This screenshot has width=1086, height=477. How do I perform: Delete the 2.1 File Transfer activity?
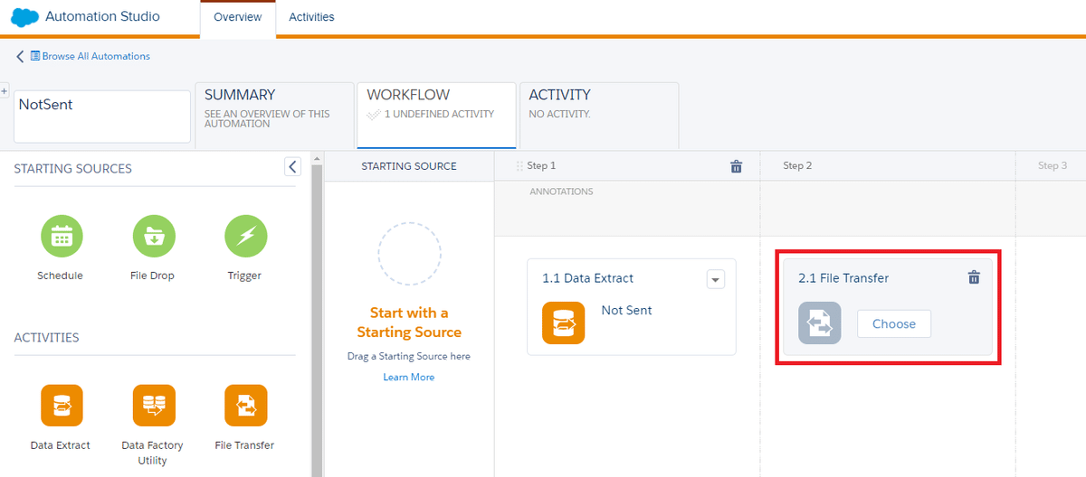click(974, 277)
